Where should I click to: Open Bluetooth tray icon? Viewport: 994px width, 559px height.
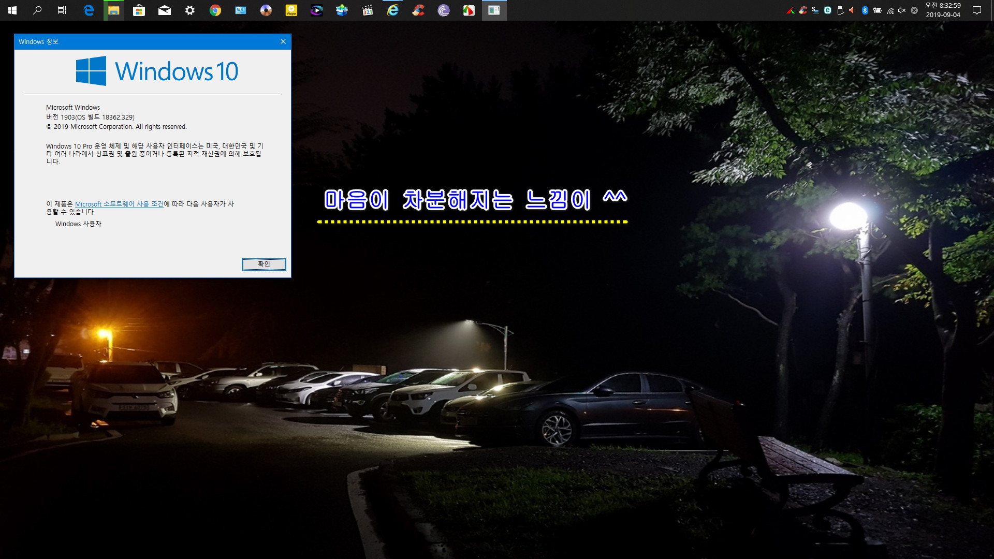865,10
